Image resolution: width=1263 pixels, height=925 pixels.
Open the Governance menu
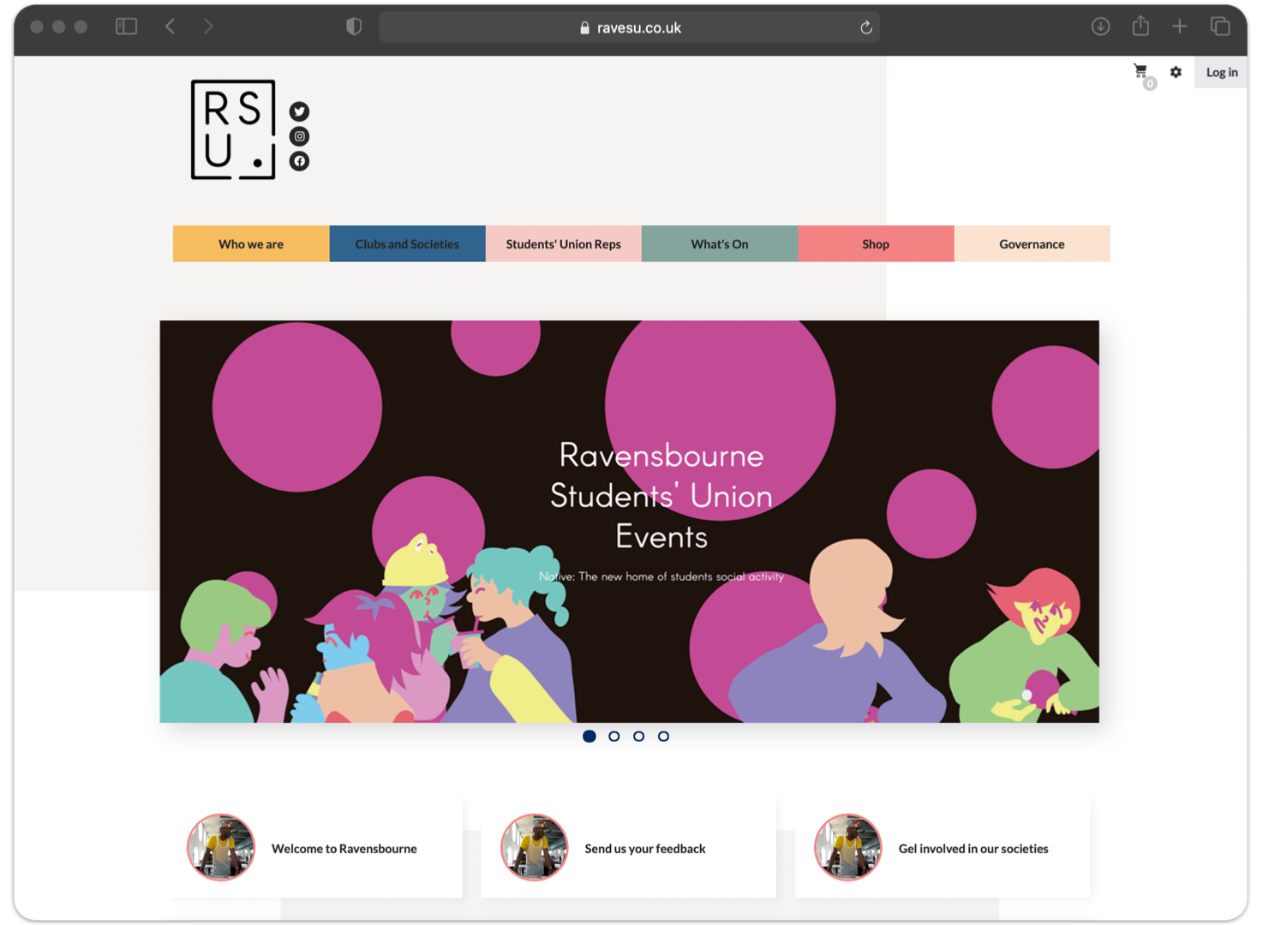1032,244
